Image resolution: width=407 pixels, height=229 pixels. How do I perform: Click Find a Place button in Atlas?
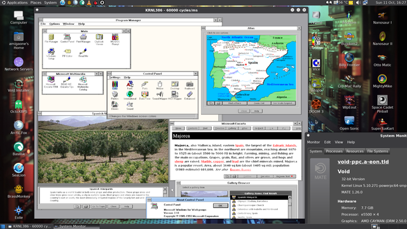coord(234,103)
